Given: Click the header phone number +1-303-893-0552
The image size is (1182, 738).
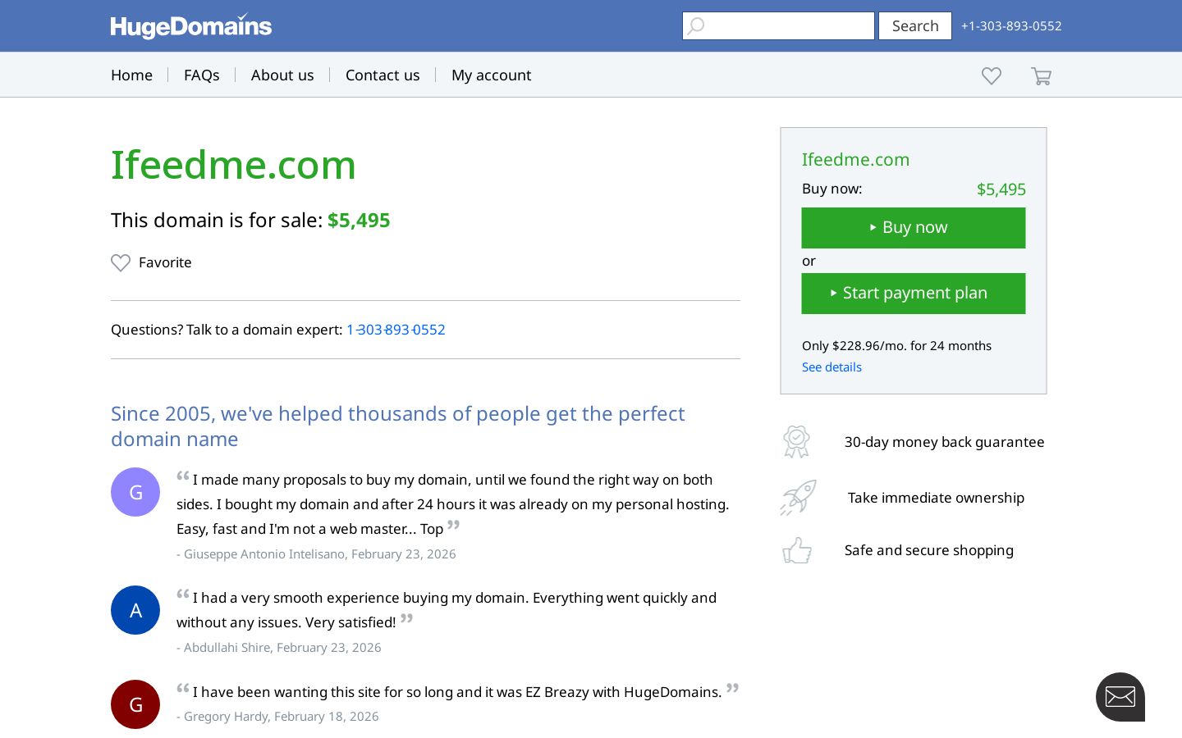Looking at the screenshot, I should tap(1011, 26).
